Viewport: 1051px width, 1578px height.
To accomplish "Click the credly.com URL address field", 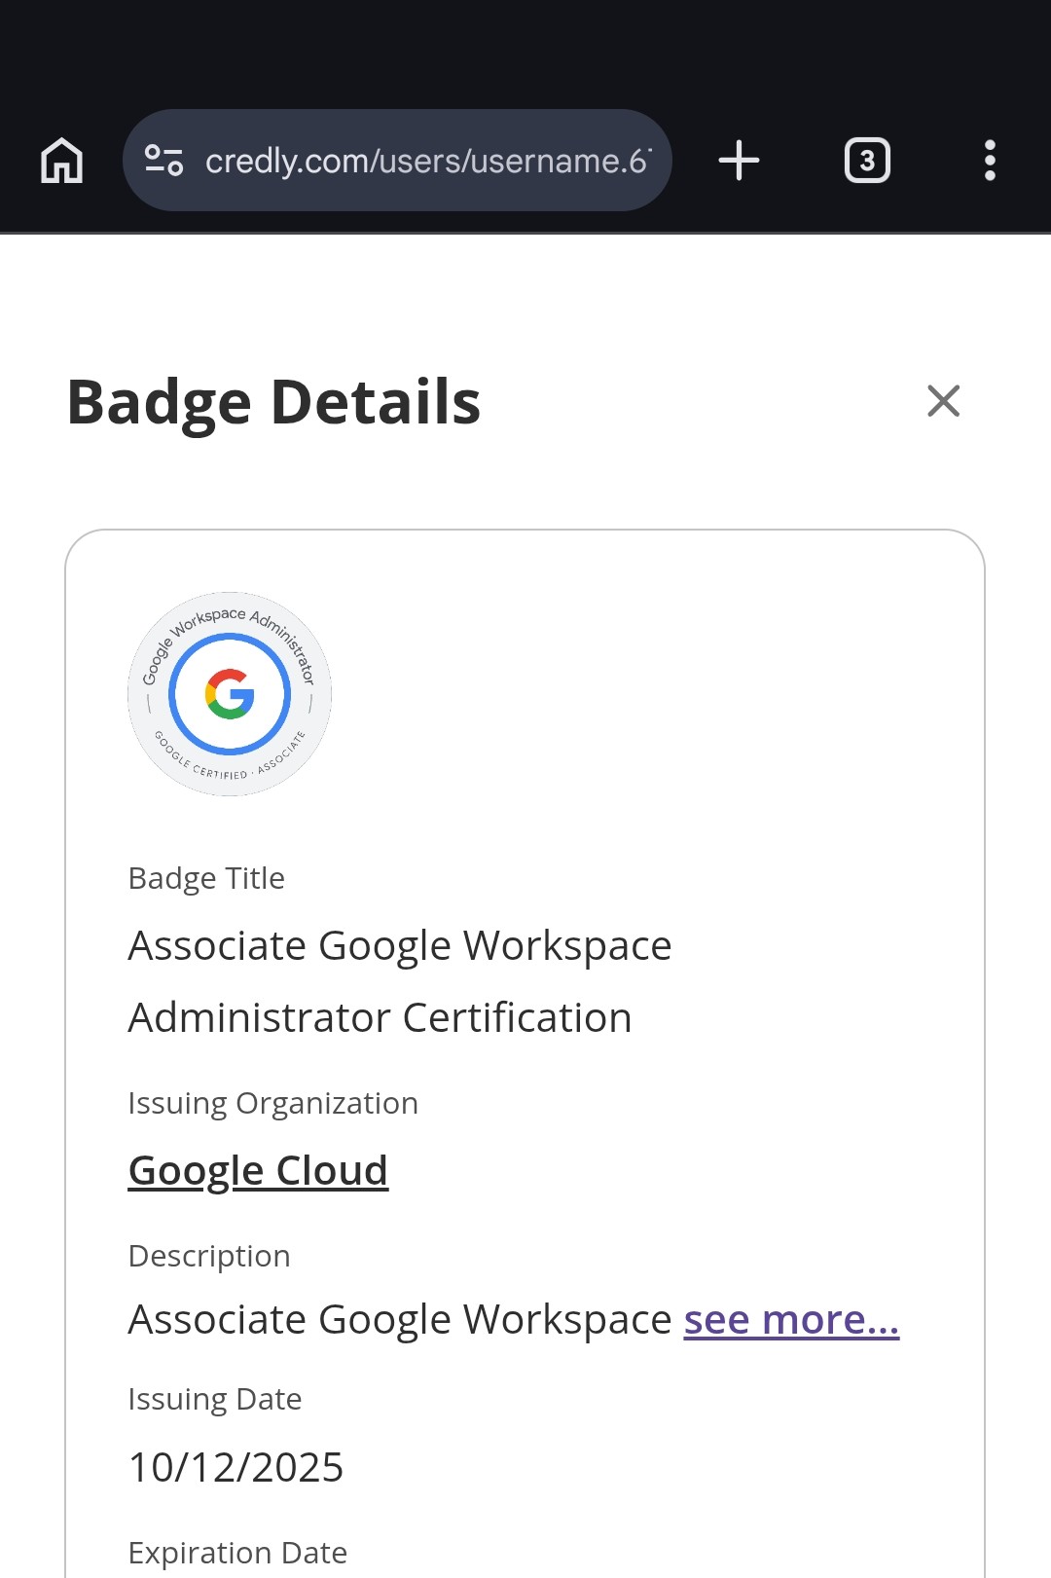I will pyautogui.click(x=426, y=161).
